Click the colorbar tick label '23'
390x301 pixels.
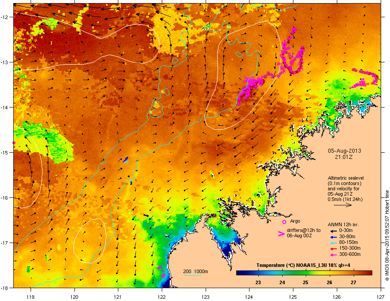258,282
